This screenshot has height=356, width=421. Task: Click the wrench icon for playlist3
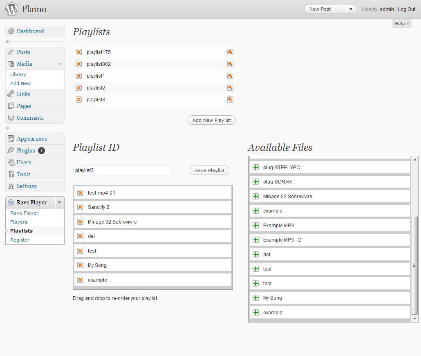click(x=230, y=99)
